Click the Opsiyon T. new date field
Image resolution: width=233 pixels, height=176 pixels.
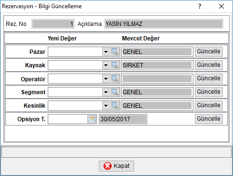(68, 119)
